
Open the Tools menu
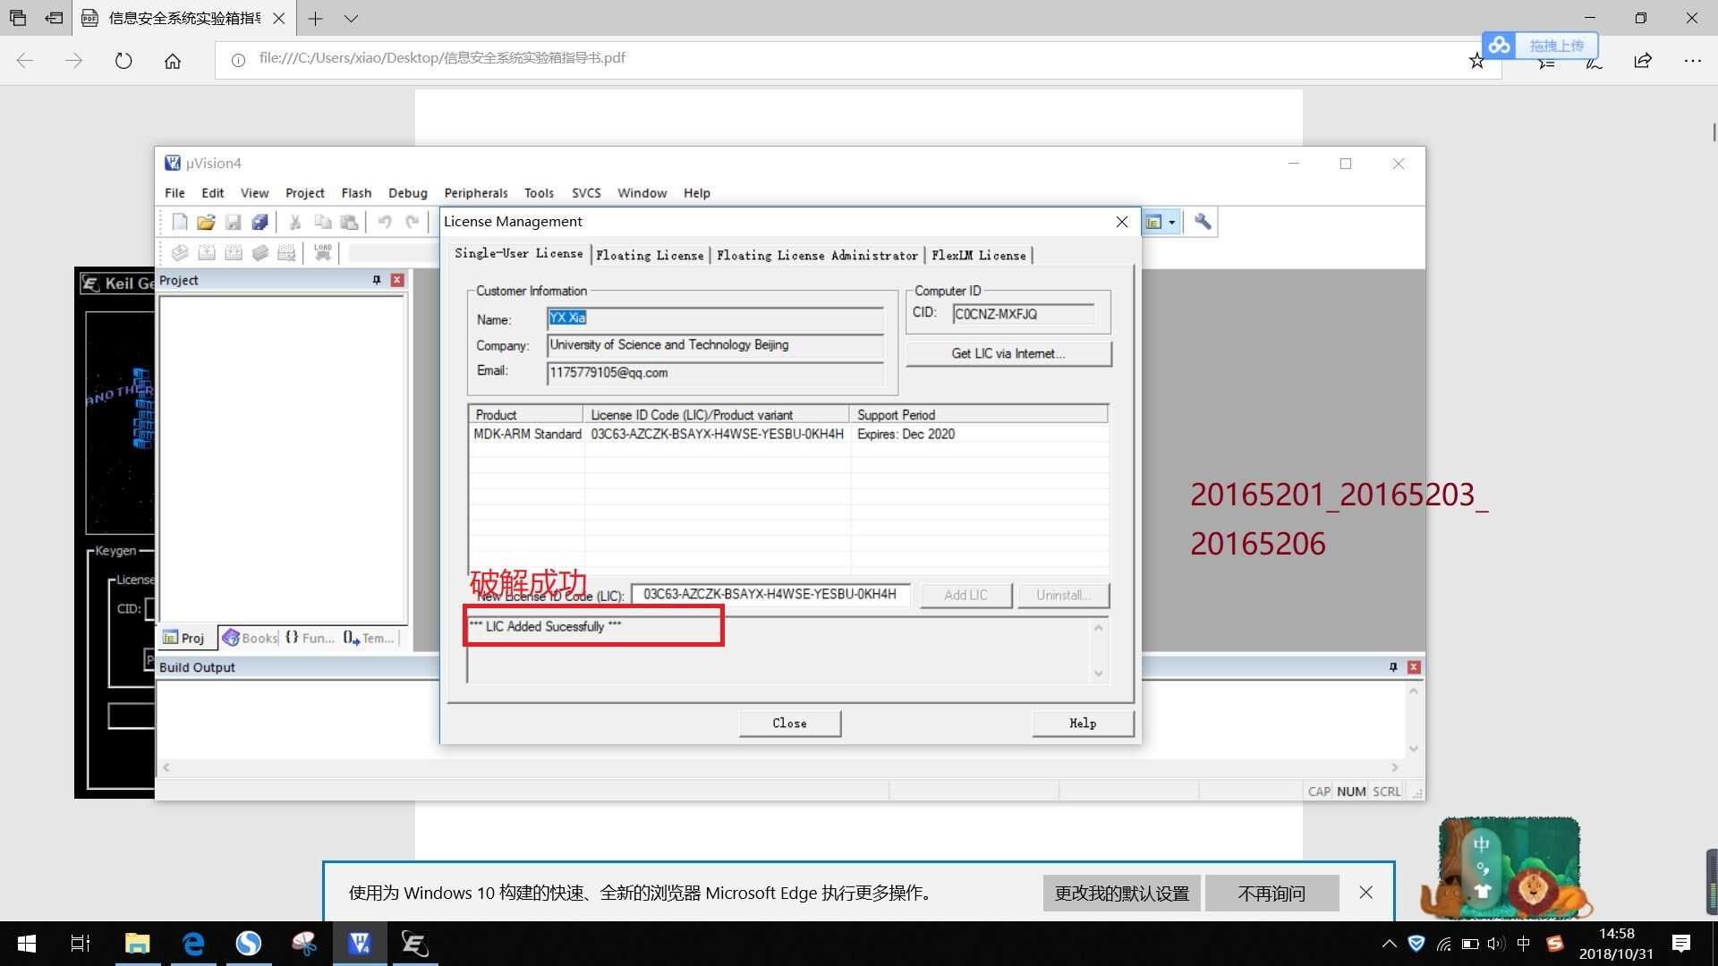tap(539, 193)
